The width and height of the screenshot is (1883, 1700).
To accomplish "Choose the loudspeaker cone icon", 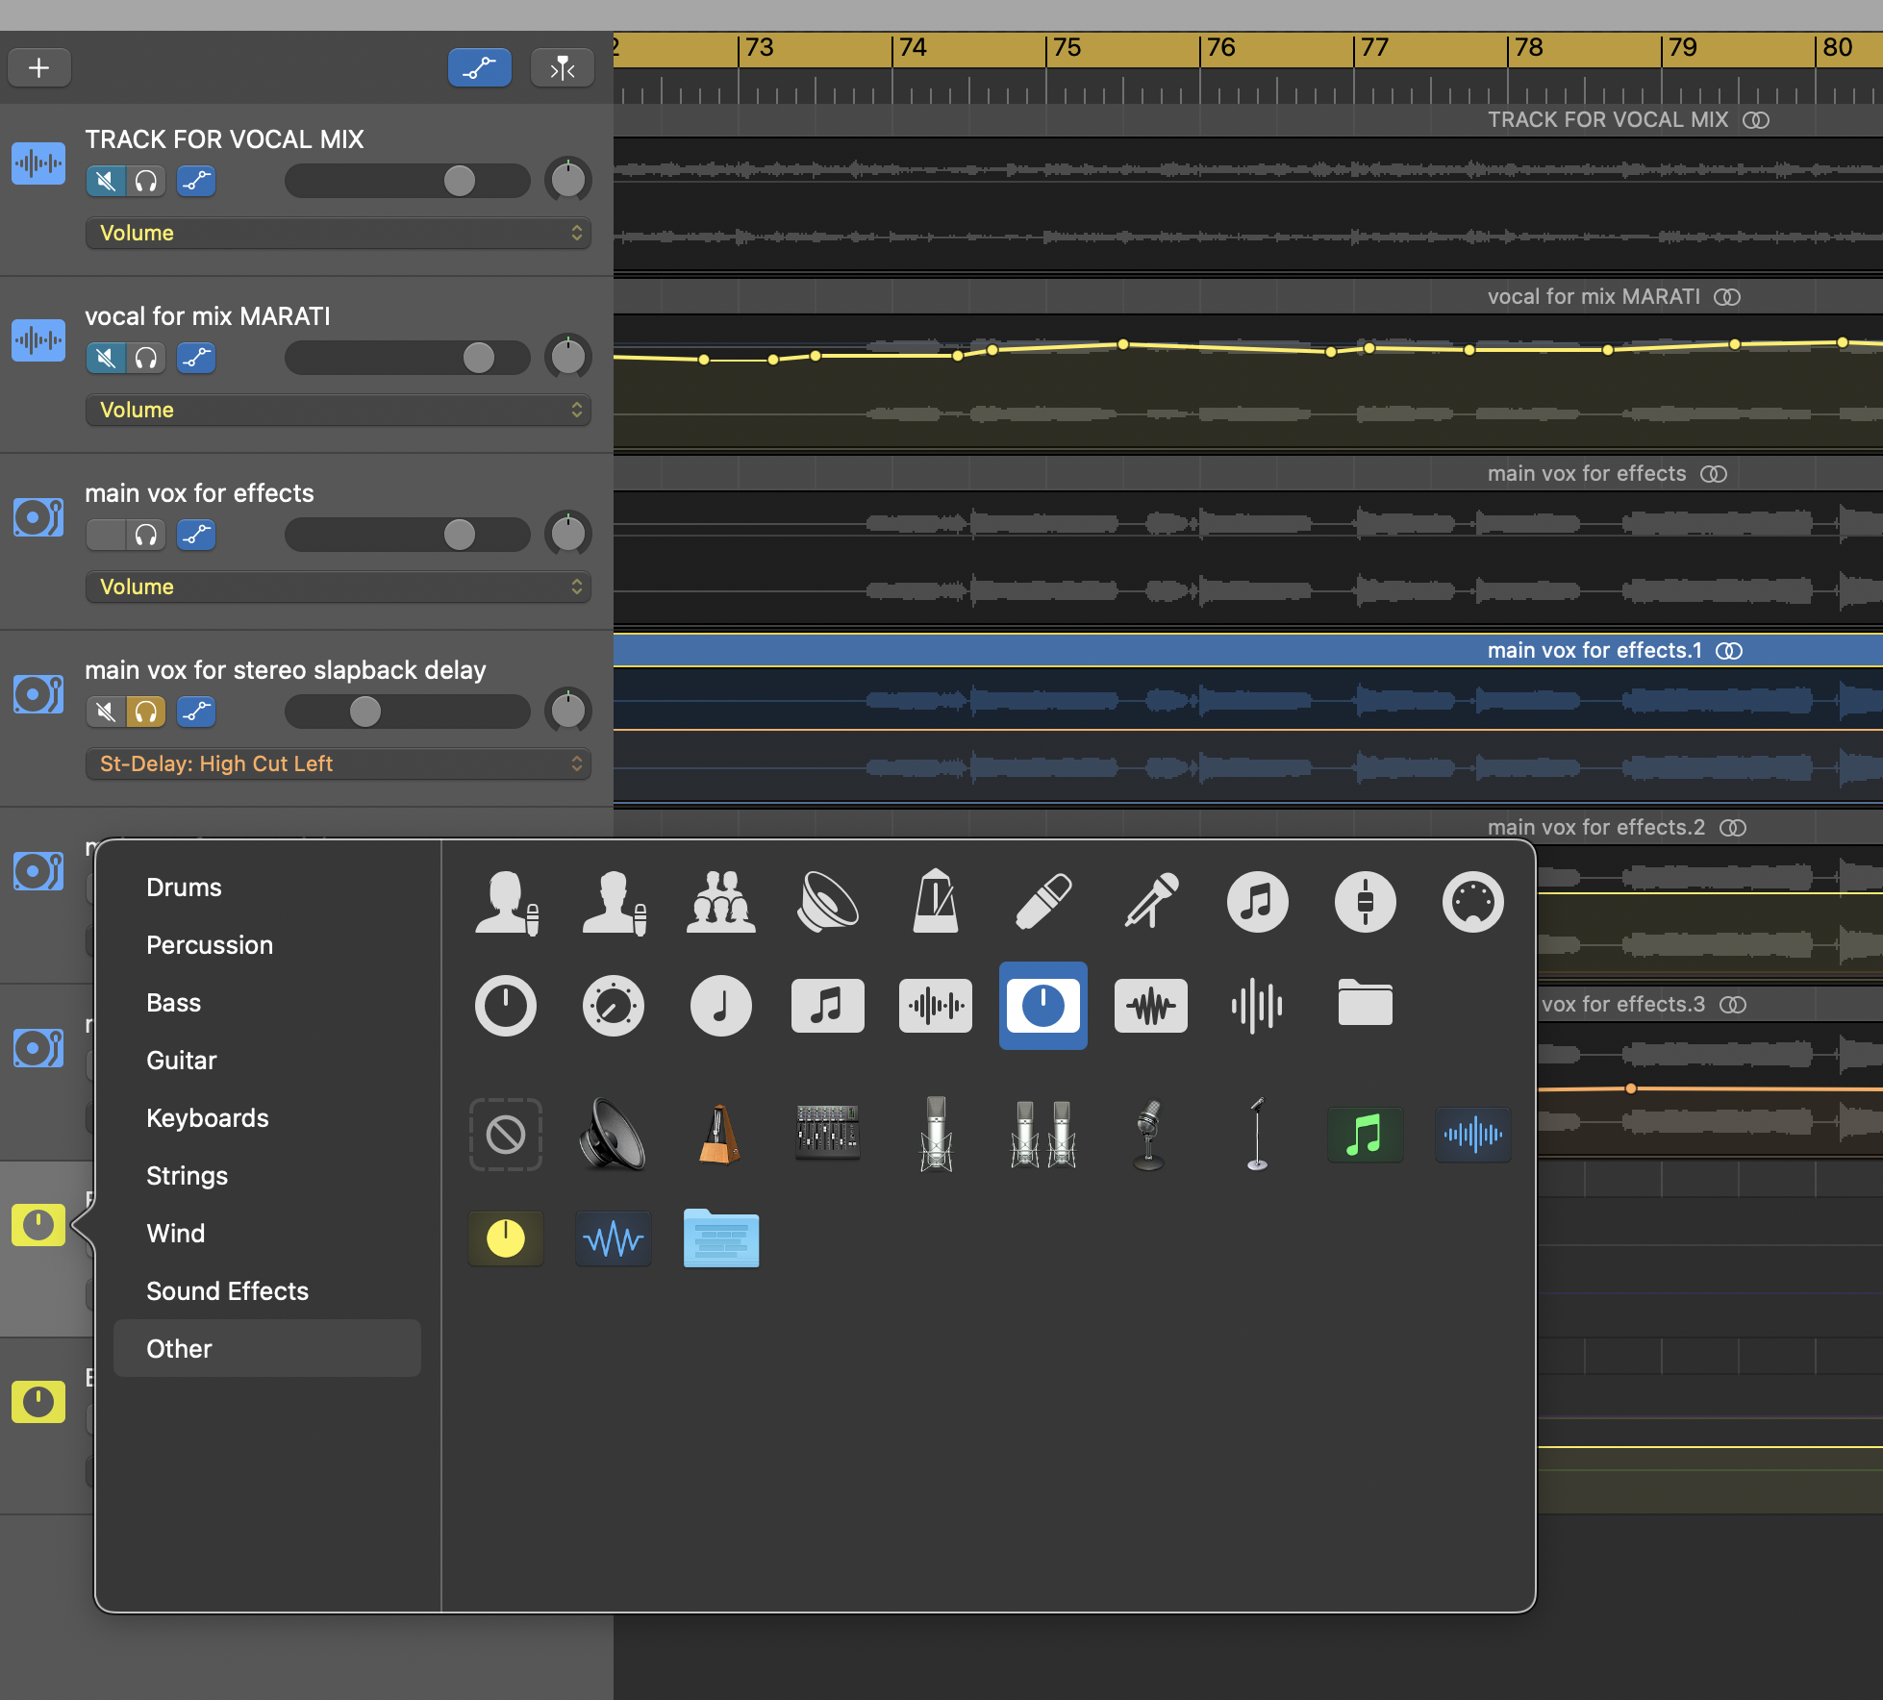I will point(613,1135).
